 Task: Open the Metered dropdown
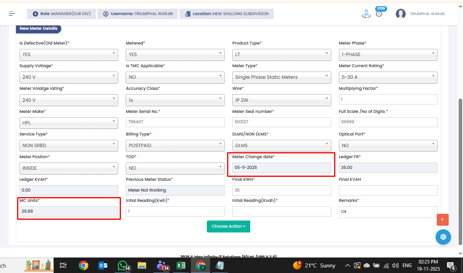coord(175,54)
